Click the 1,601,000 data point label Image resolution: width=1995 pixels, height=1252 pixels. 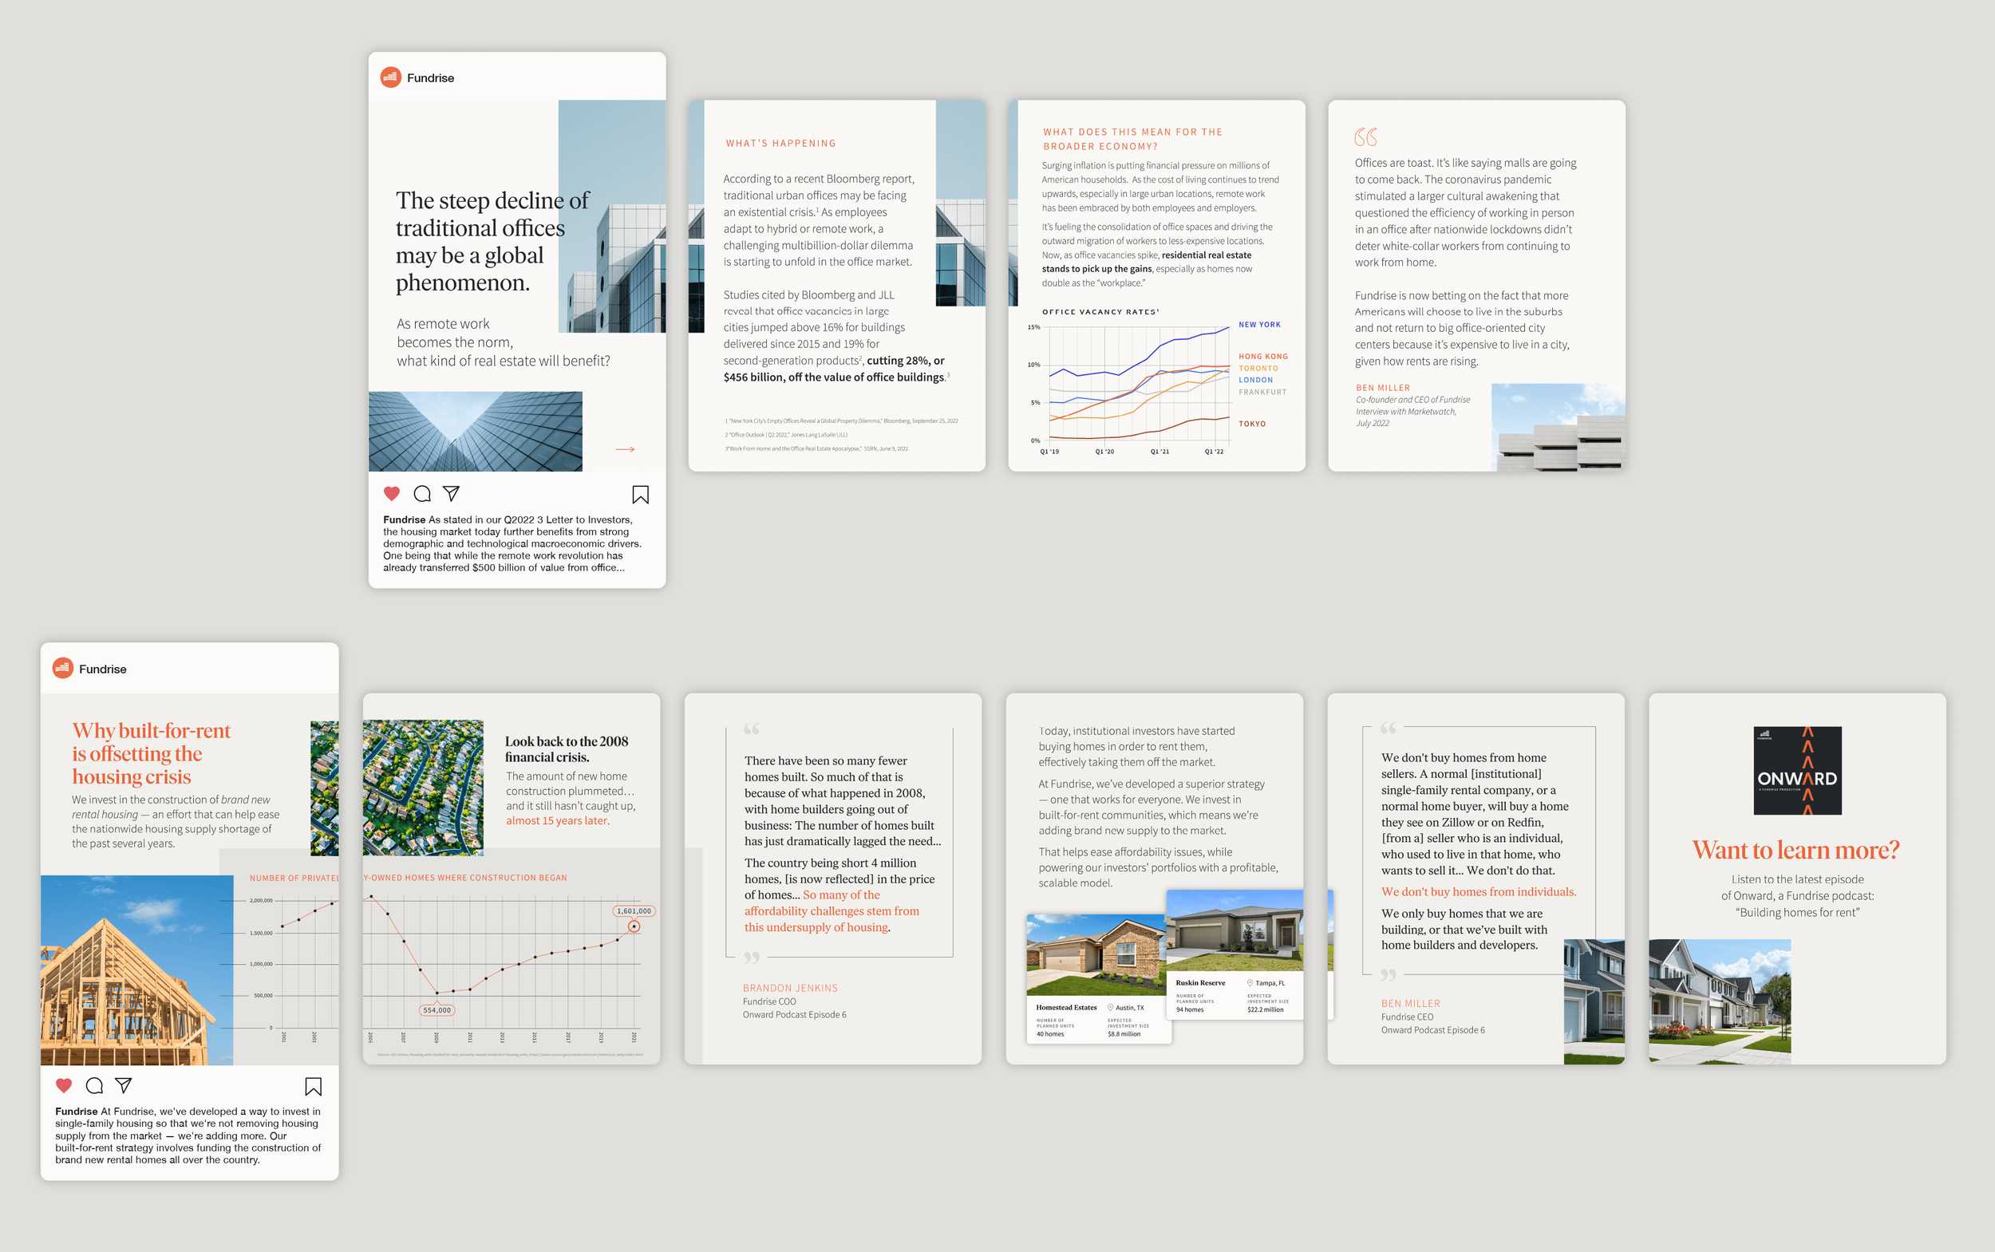[634, 910]
